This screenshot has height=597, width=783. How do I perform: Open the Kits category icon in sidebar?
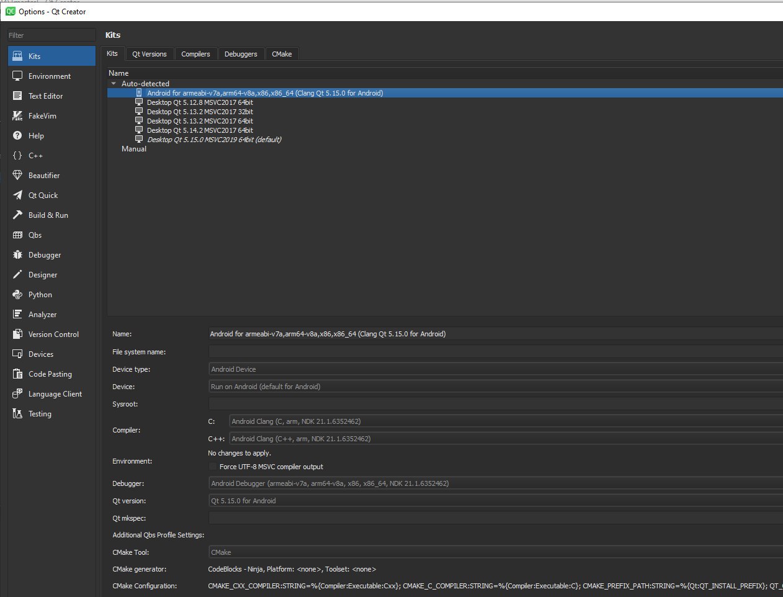[x=17, y=56]
